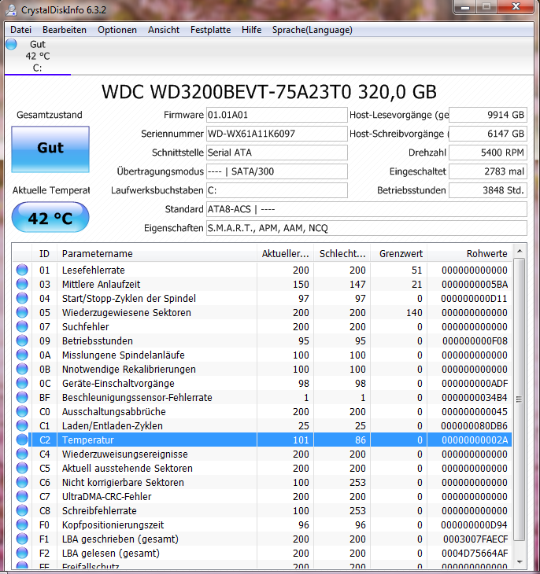Click the scroll up arrow of SMART list
Image resolution: width=540 pixels, height=574 pixels.
(519, 251)
